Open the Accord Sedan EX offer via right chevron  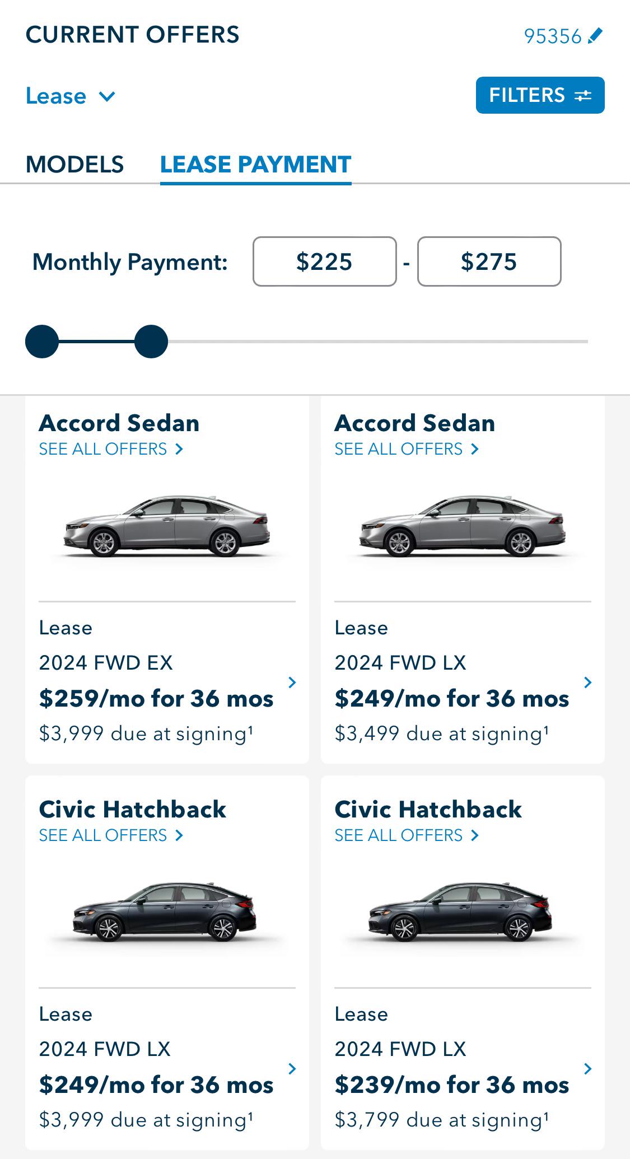(292, 683)
